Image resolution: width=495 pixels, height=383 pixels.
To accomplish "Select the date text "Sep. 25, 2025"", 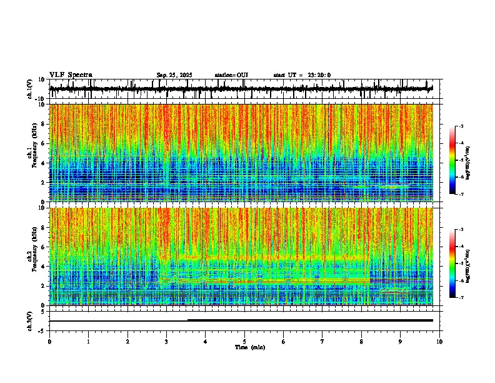I will click(x=174, y=75).
